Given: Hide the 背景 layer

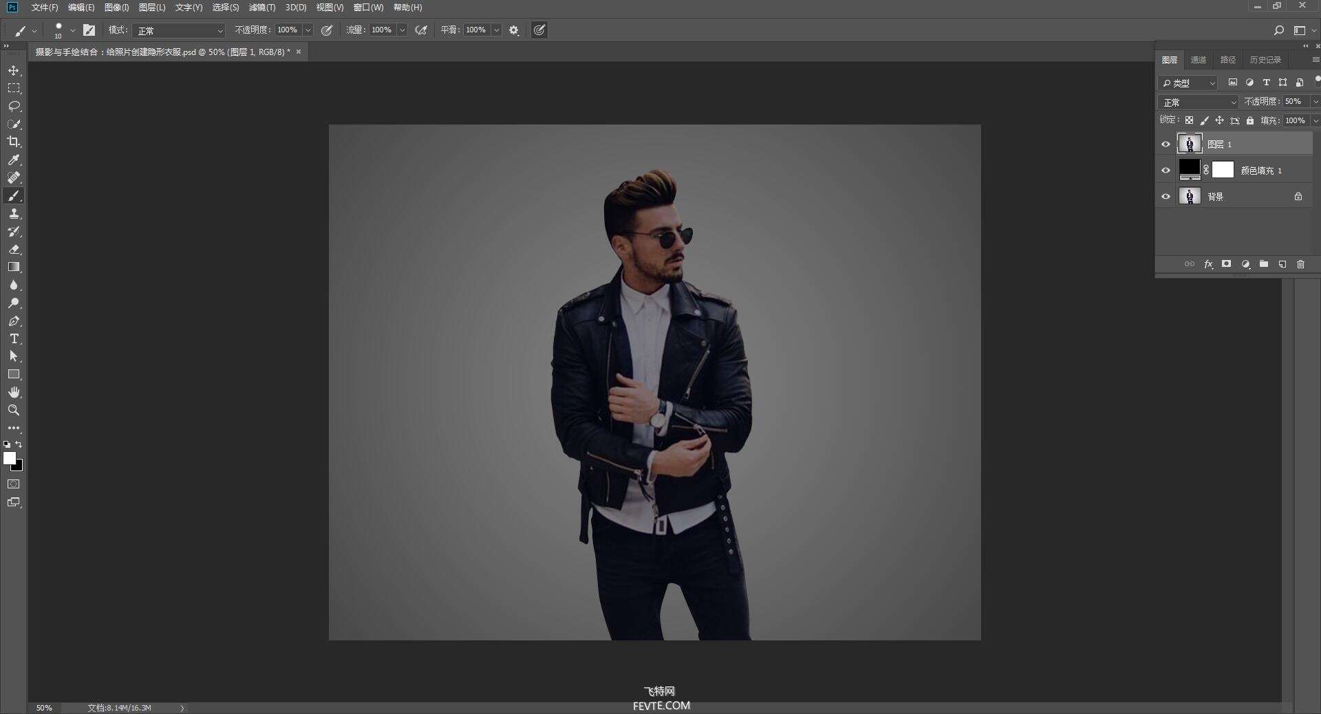Looking at the screenshot, I should tap(1166, 197).
